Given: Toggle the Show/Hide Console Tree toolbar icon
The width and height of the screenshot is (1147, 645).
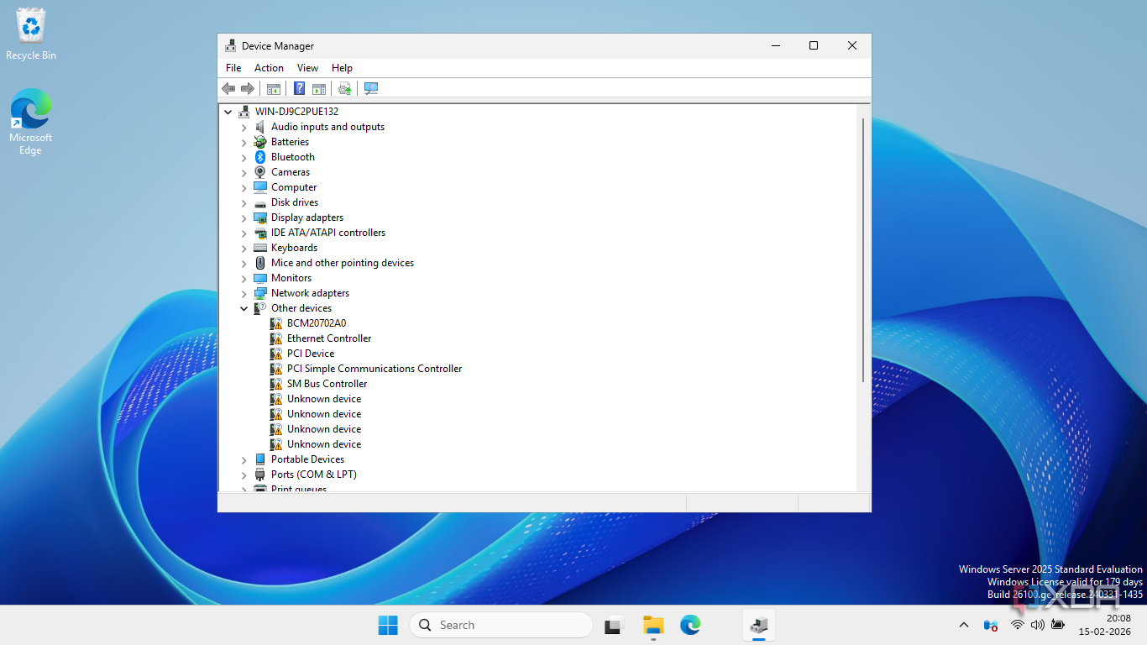Looking at the screenshot, I should point(274,89).
